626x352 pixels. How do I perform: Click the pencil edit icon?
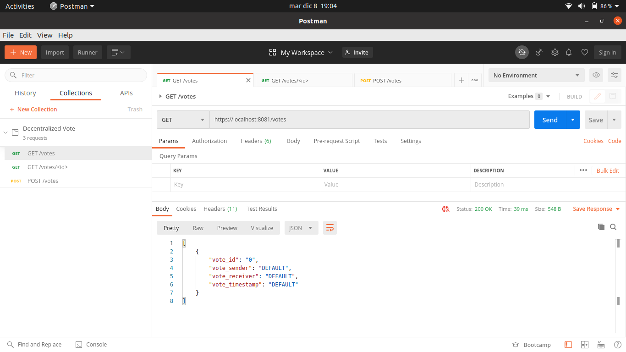pyautogui.click(x=598, y=96)
